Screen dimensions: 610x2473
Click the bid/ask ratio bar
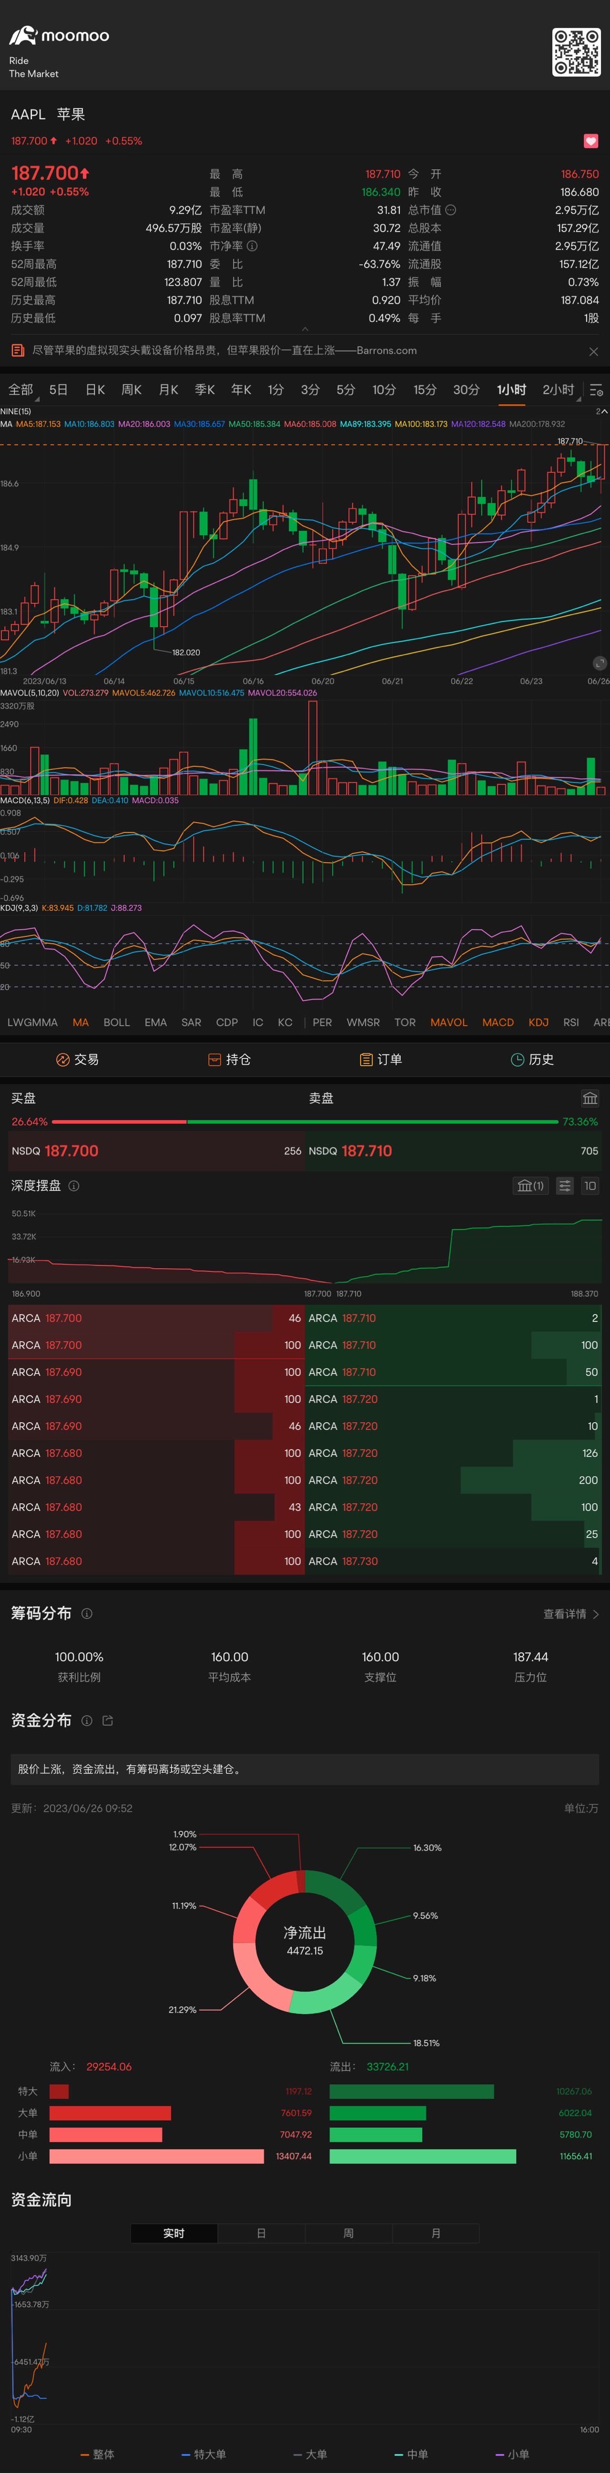[305, 1121]
